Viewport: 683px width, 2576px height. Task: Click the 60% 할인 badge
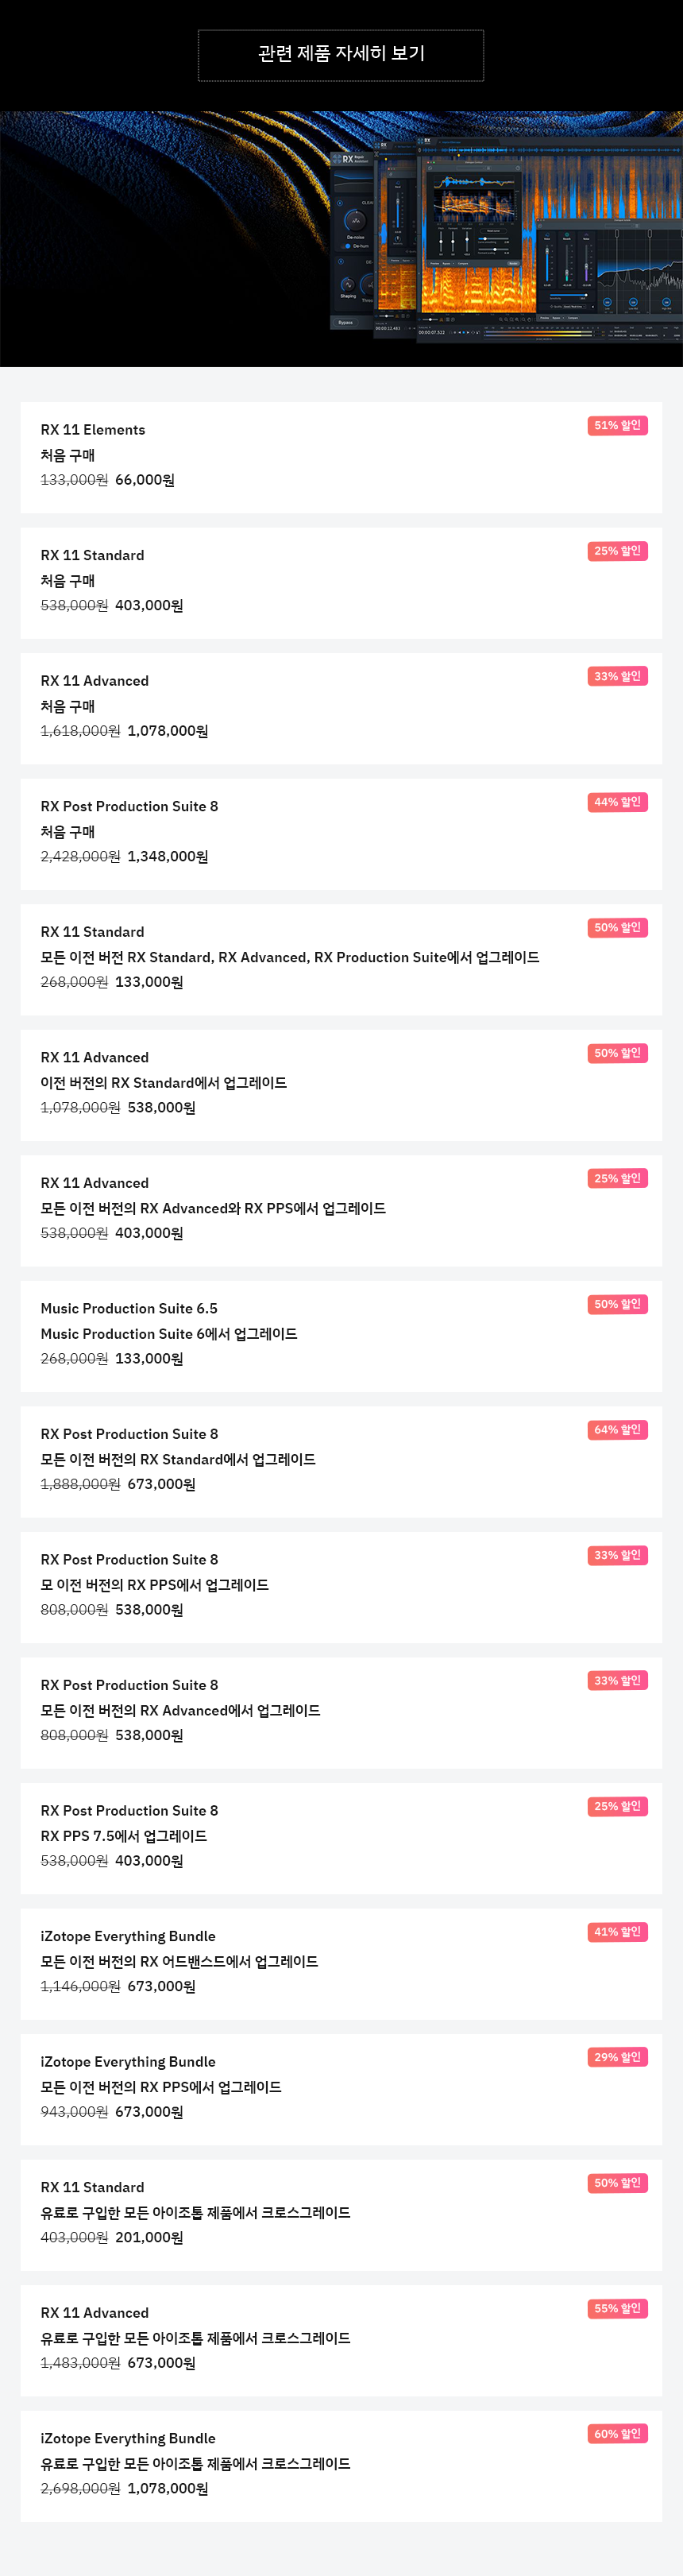pyautogui.click(x=617, y=2434)
